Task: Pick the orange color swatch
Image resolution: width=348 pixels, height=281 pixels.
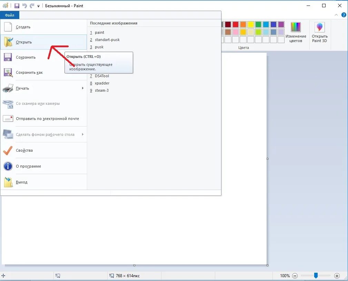Action: click(x=243, y=24)
